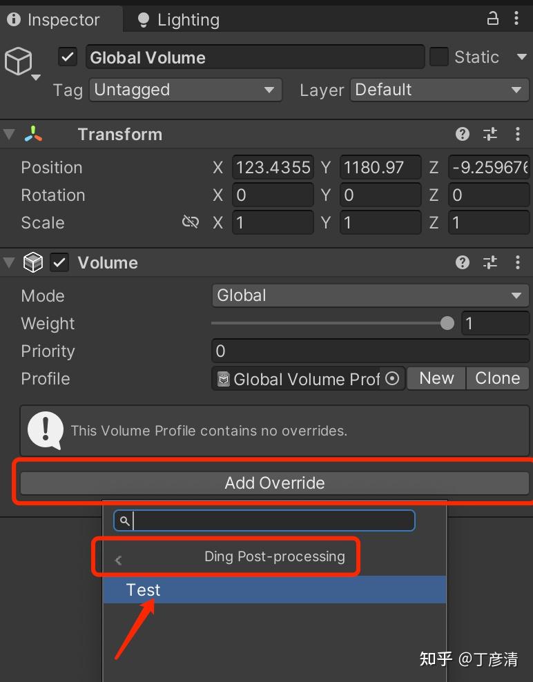Open the Transform help documentation icon

tap(462, 134)
